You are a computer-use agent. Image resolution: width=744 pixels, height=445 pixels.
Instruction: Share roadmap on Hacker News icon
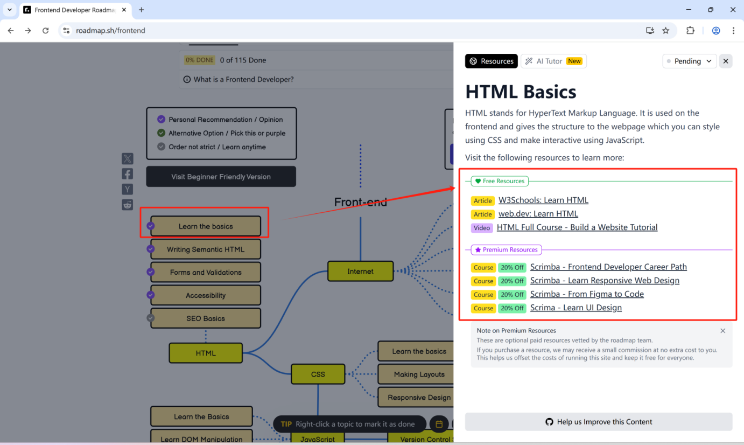[128, 189]
